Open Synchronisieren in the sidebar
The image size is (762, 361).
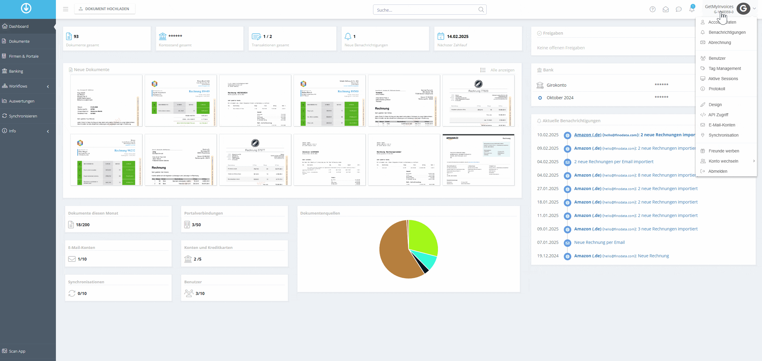[x=28, y=116]
